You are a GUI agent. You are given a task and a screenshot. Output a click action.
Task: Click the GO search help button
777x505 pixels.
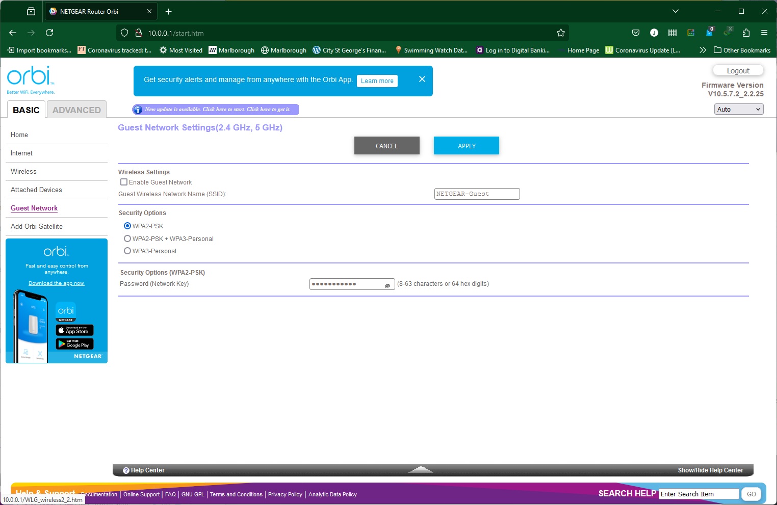tap(752, 494)
